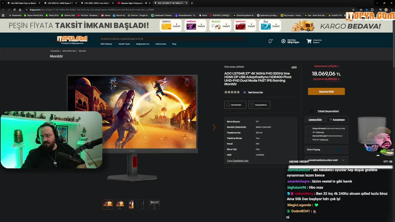Close the Lite OEM Paket tab

pyautogui.click(x=39, y=3)
